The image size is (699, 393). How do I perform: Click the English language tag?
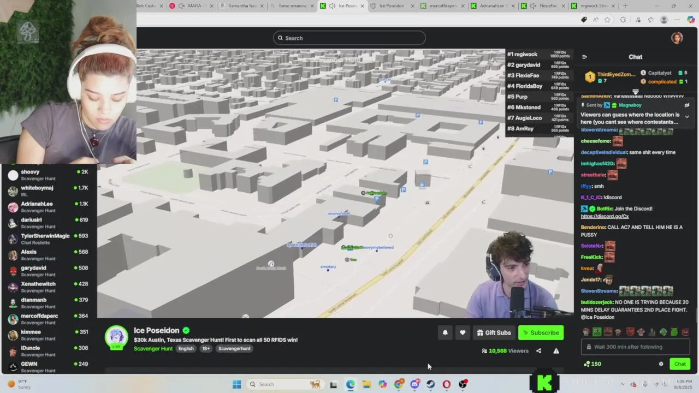click(186, 349)
